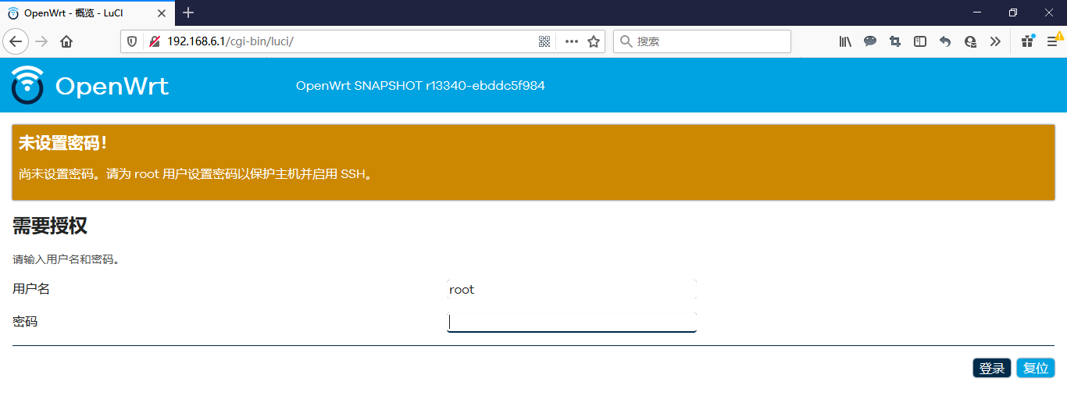Focus the 用户名 username field
This screenshot has height=396, width=1067.
(x=572, y=289)
